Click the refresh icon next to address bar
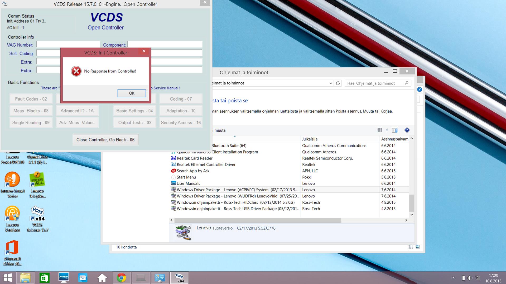 point(338,83)
